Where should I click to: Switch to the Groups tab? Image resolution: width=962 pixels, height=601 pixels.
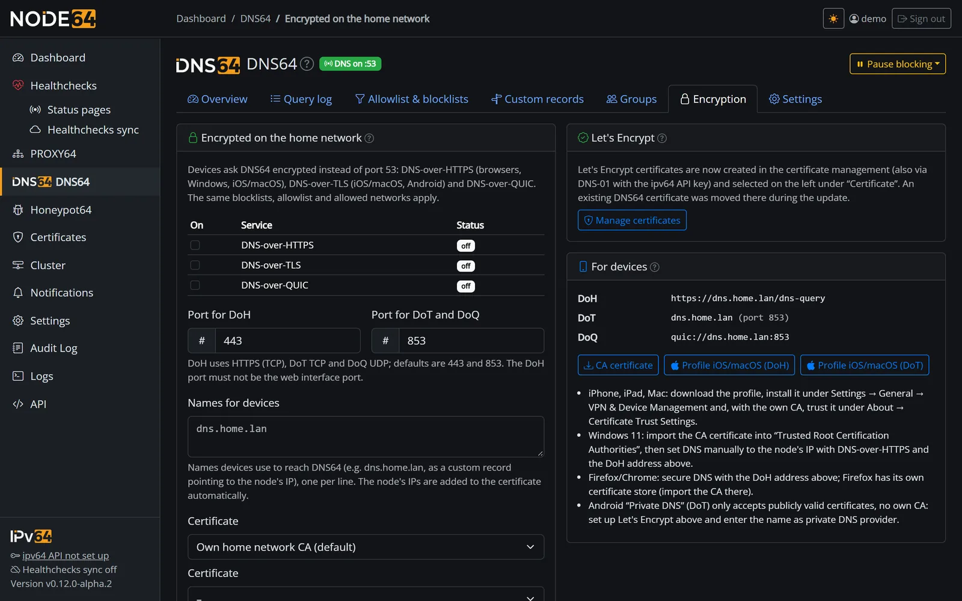631,99
